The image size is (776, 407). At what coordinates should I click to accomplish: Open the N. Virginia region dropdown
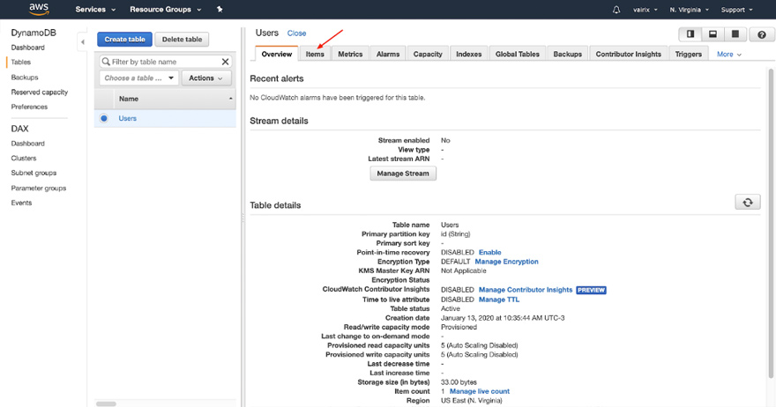(689, 10)
